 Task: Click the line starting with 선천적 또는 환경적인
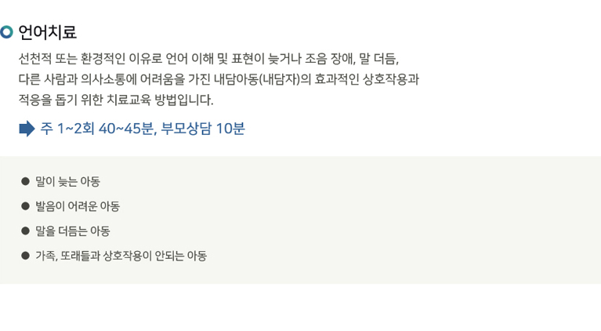click(209, 59)
